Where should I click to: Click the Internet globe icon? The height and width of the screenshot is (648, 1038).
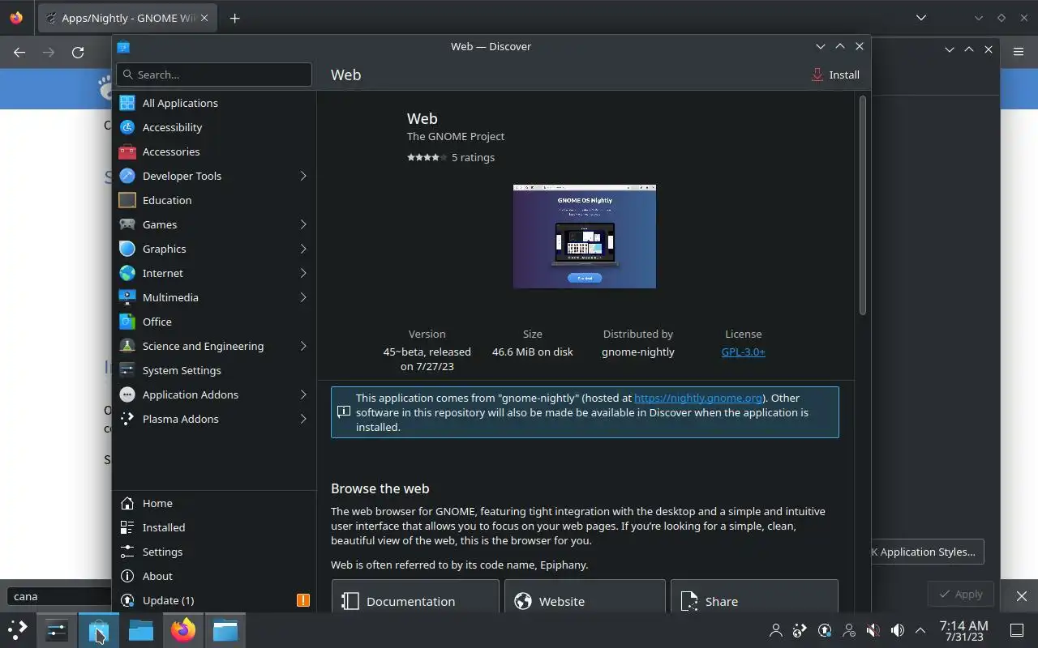click(127, 273)
